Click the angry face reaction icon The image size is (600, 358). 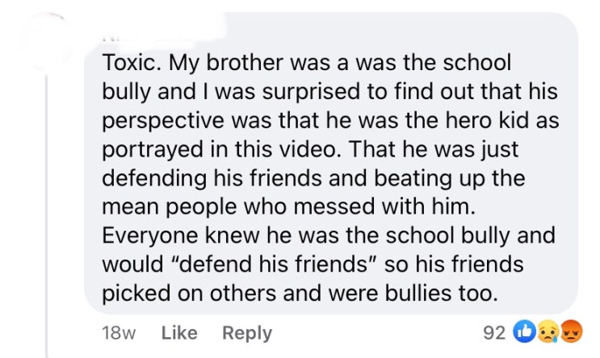[572, 331]
